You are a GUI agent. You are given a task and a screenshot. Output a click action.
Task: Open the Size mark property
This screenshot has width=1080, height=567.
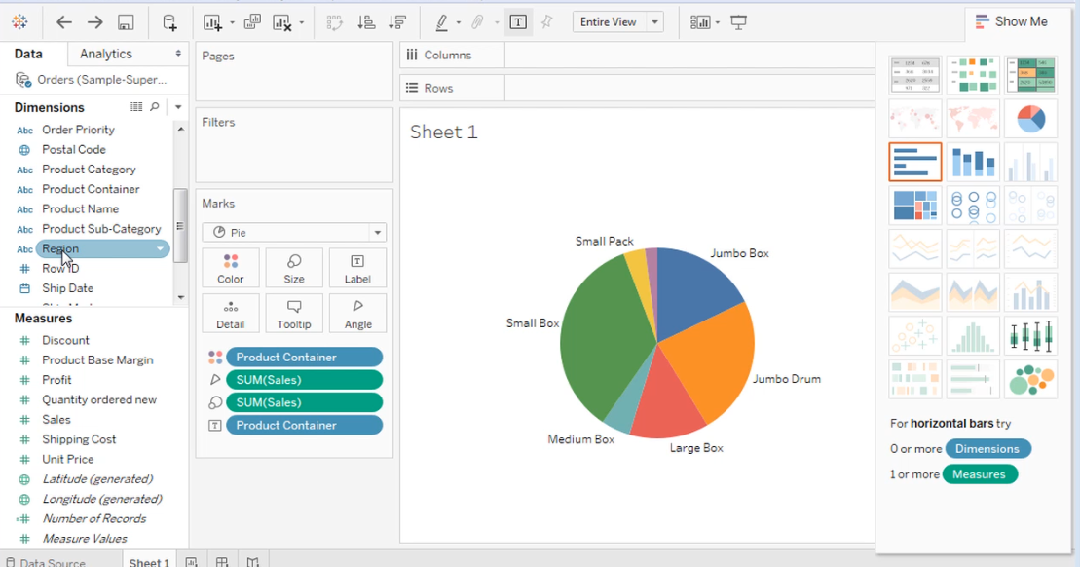coord(294,267)
